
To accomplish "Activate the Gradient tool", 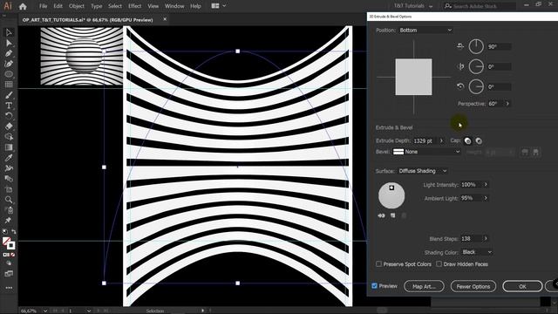I will pyautogui.click(x=9, y=147).
